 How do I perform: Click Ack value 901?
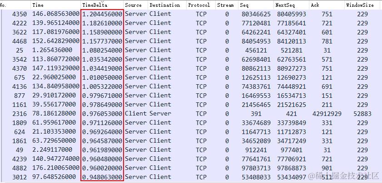[327, 168]
